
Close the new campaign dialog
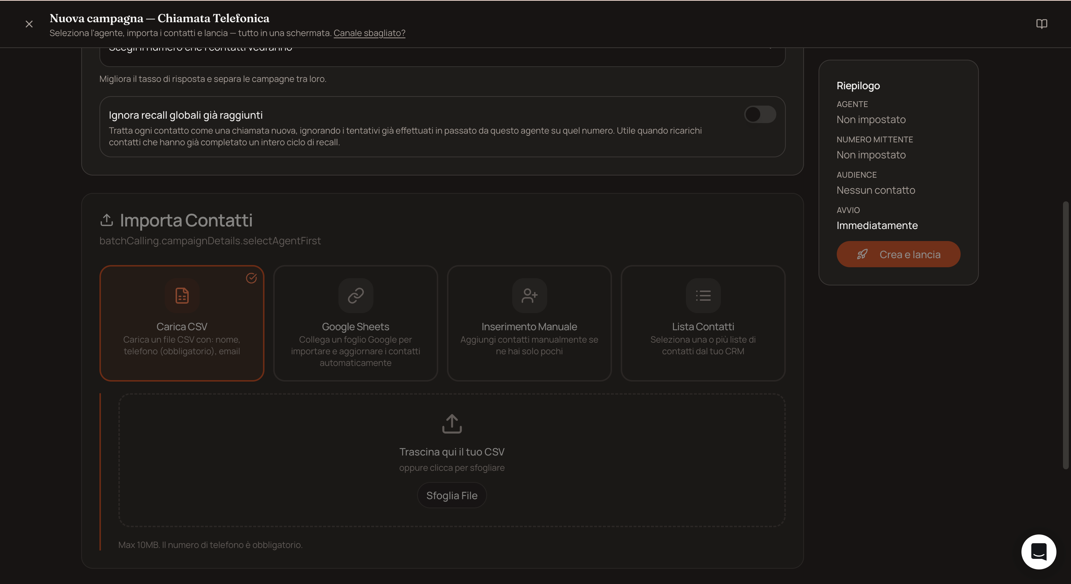[29, 24]
